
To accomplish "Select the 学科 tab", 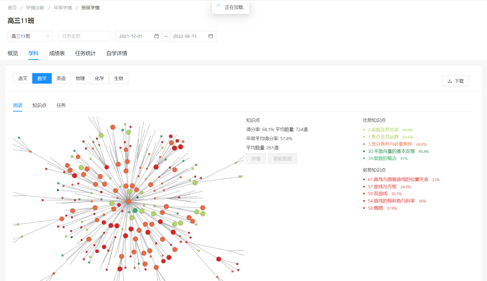I will tap(34, 53).
